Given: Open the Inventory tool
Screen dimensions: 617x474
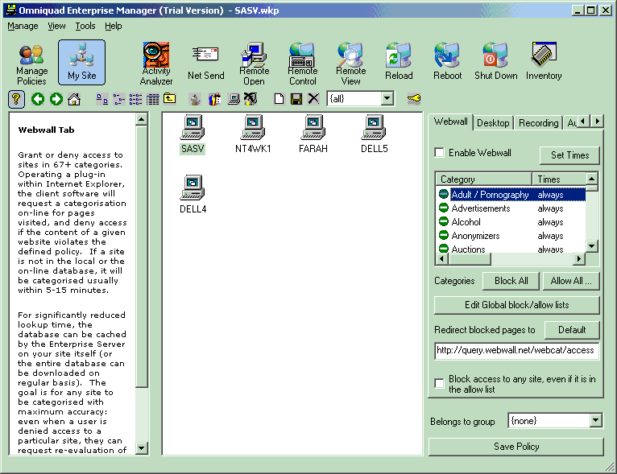Looking at the screenshot, I should 544,62.
